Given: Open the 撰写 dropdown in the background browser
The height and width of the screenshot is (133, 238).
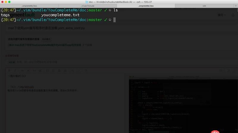Looking at the screenshot, I should 221,15.
